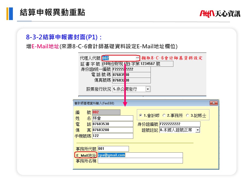Click the 身份證/統一編號 field in the upper form
This screenshot has width=247, height=185.
coord(131,69)
